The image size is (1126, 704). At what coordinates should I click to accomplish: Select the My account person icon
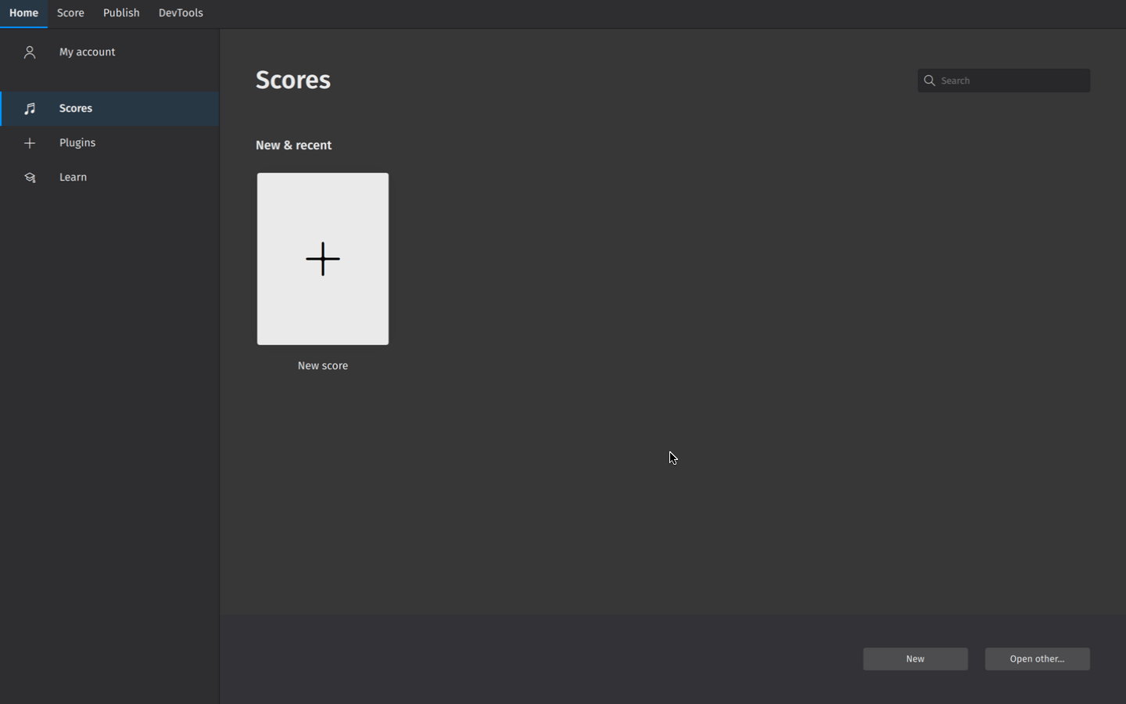(x=30, y=52)
